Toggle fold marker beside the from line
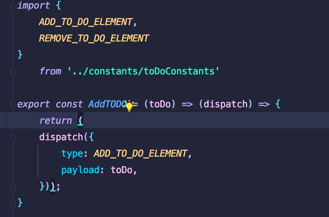This screenshot has height=217, width=329. (x=13, y=71)
